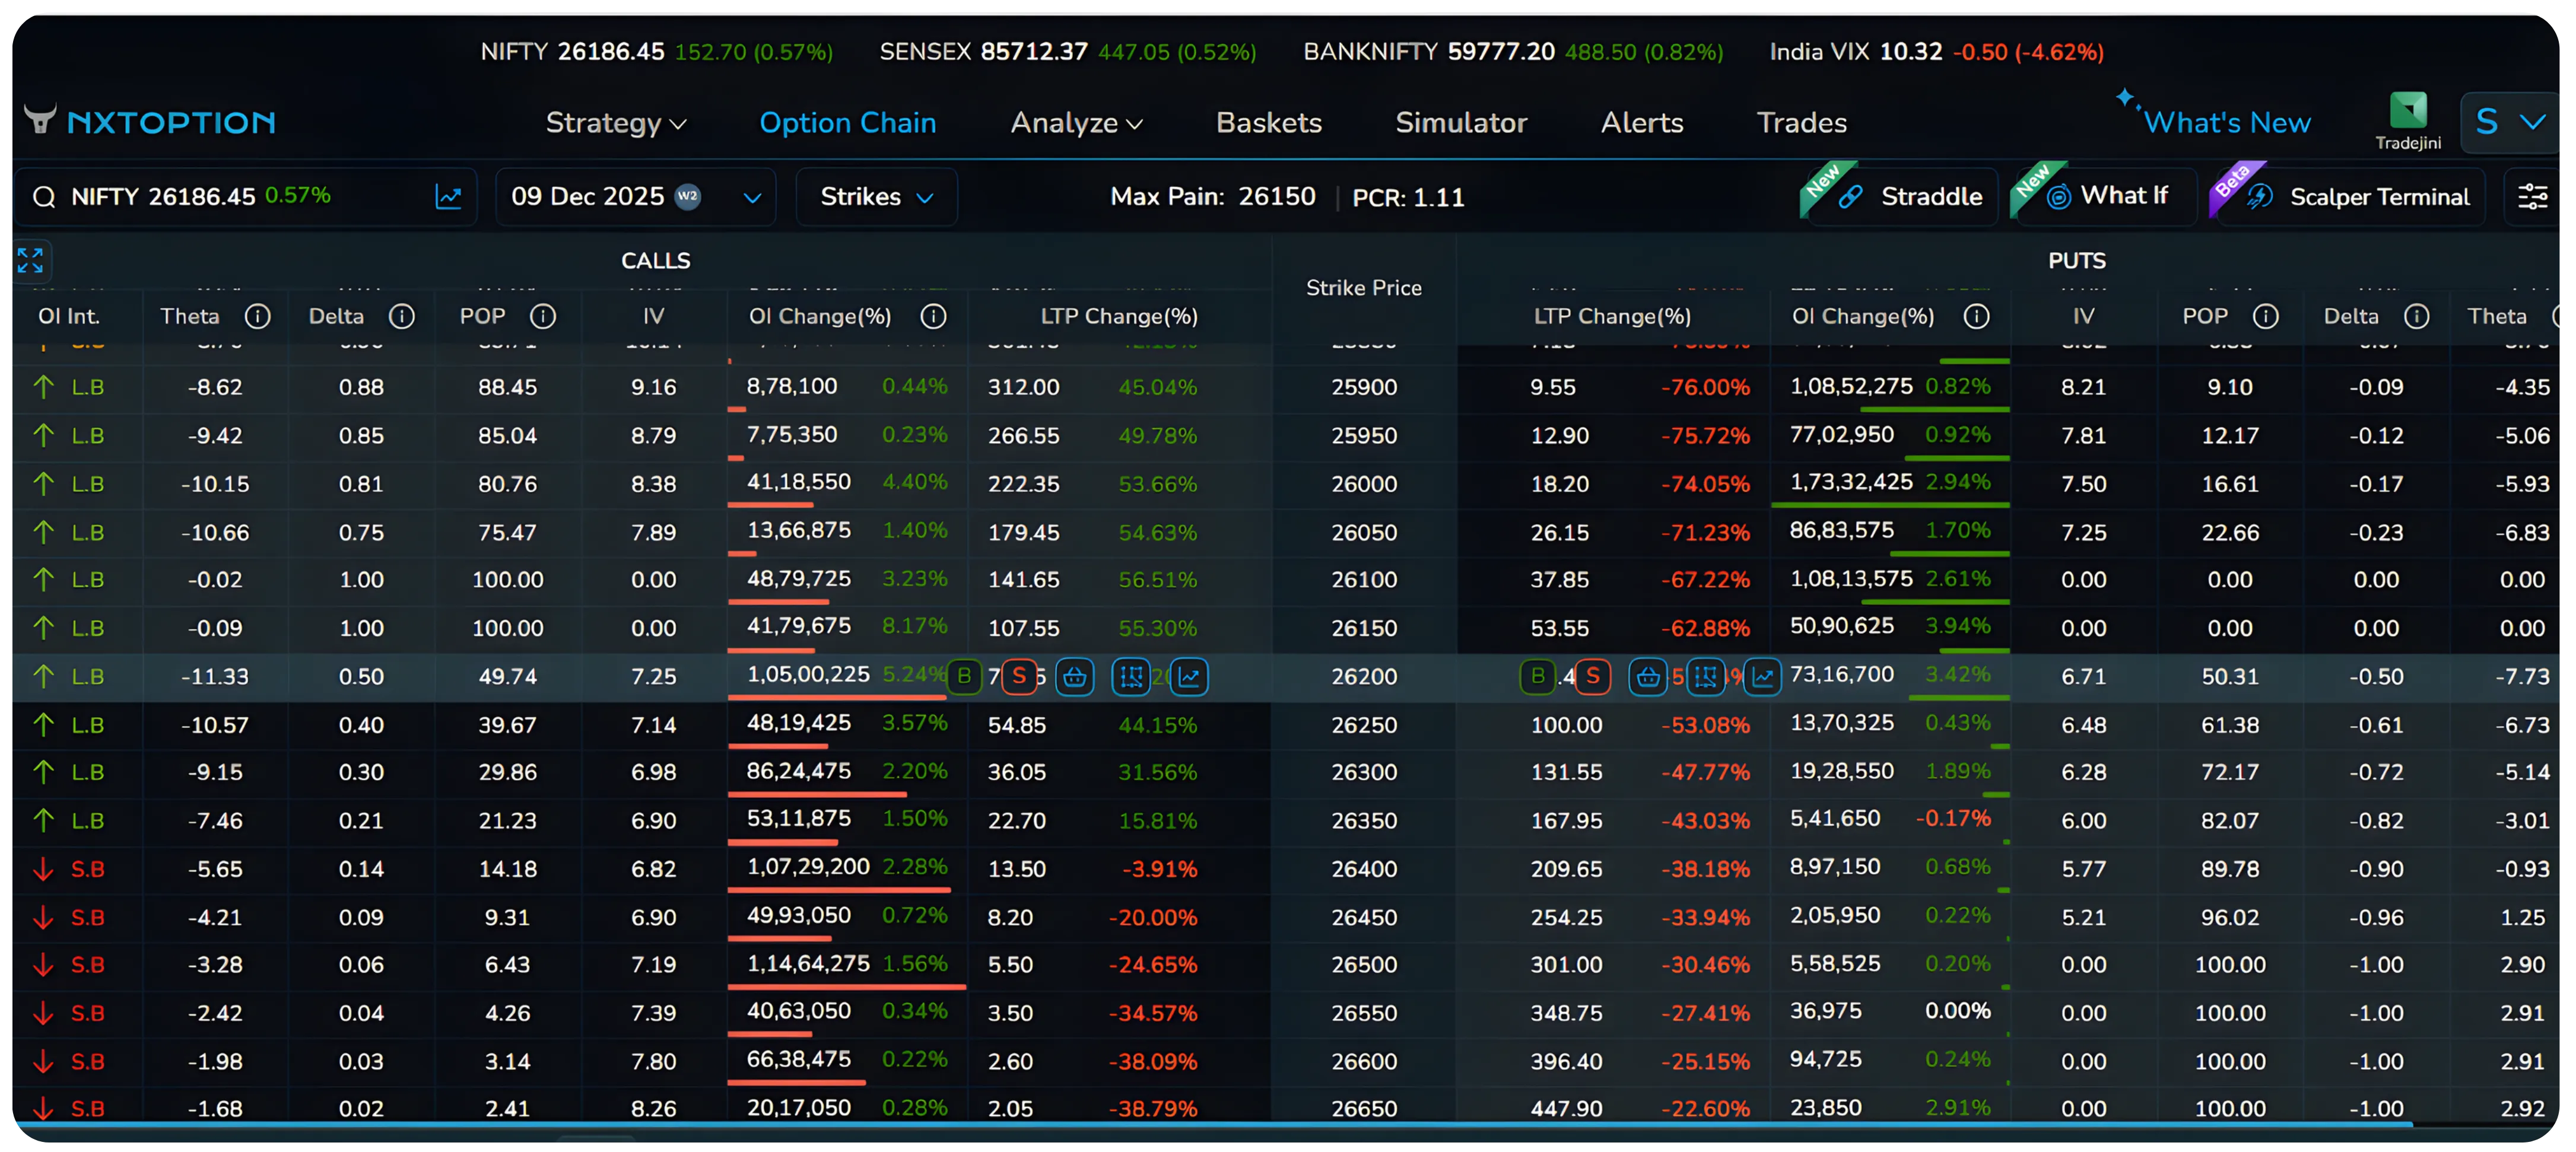The image size is (2576, 1152).
Task: Click the expand fullscreen icon above the table
Action: pos(31,260)
